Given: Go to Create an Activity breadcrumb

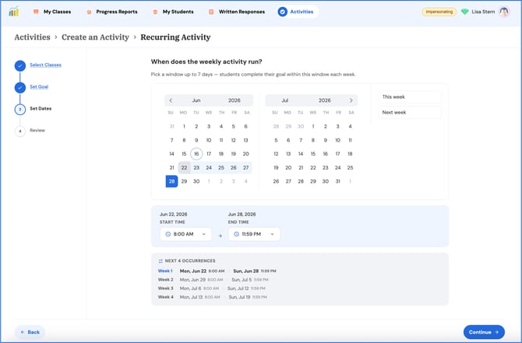Looking at the screenshot, I should [95, 37].
